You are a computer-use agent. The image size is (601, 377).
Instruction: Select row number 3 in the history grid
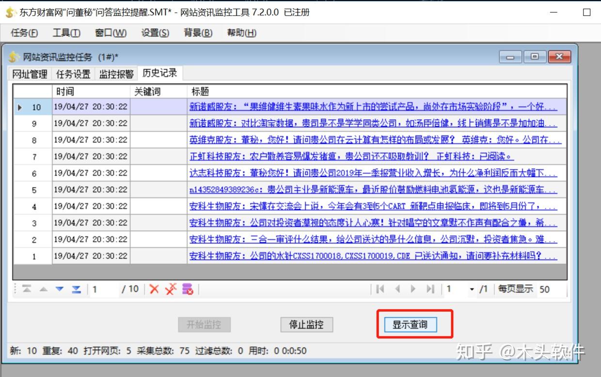(x=34, y=223)
